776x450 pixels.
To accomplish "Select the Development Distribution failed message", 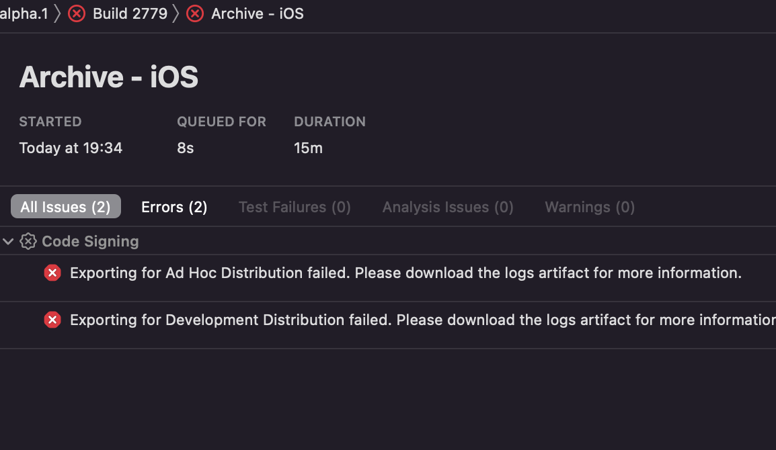I will tap(422, 320).
